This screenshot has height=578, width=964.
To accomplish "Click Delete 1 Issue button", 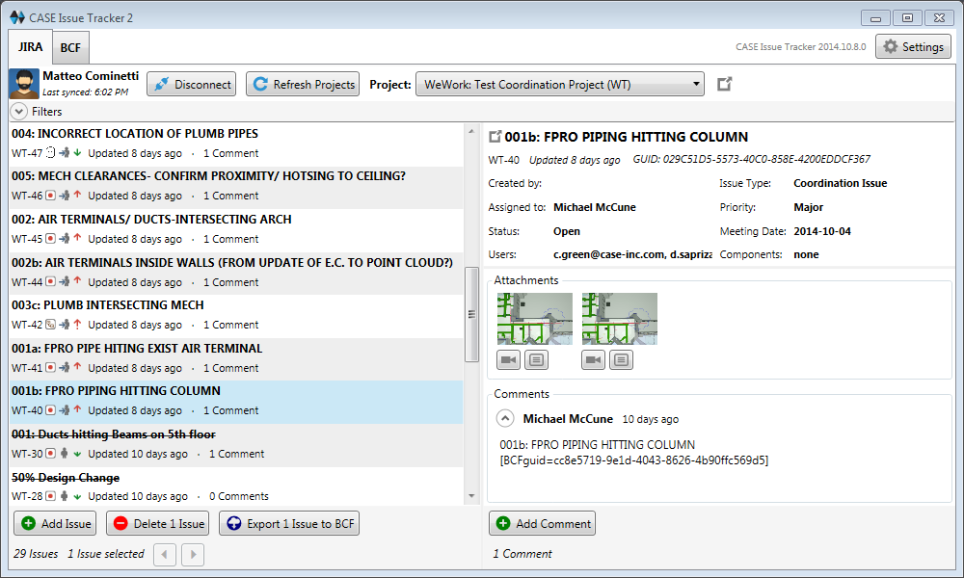I will 157,523.
